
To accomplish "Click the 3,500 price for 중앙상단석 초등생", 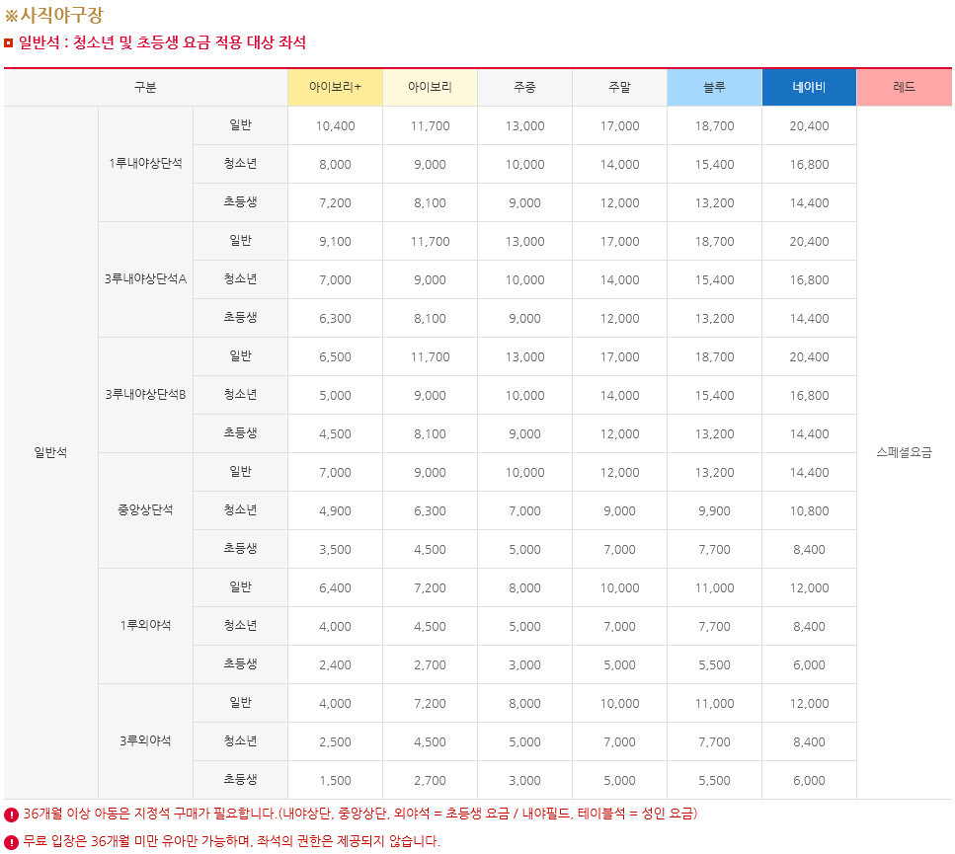I will point(335,550).
